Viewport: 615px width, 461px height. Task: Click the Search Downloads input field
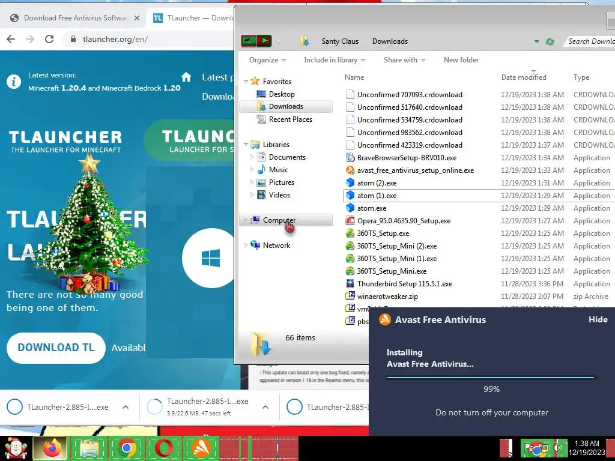(590, 41)
